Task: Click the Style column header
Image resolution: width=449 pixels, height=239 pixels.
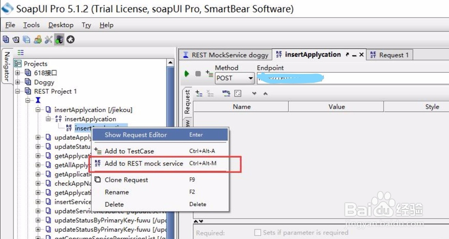Action: [432, 107]
